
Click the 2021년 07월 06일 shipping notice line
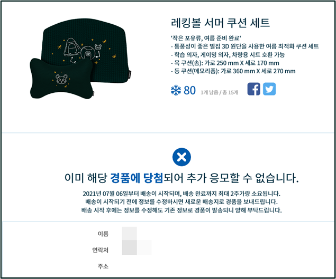181,194
